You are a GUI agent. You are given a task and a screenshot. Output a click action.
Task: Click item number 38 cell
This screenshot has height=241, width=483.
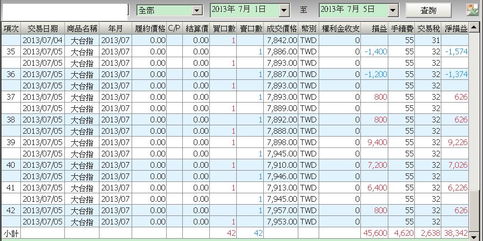pyautogui.click(x=11, y=120)
